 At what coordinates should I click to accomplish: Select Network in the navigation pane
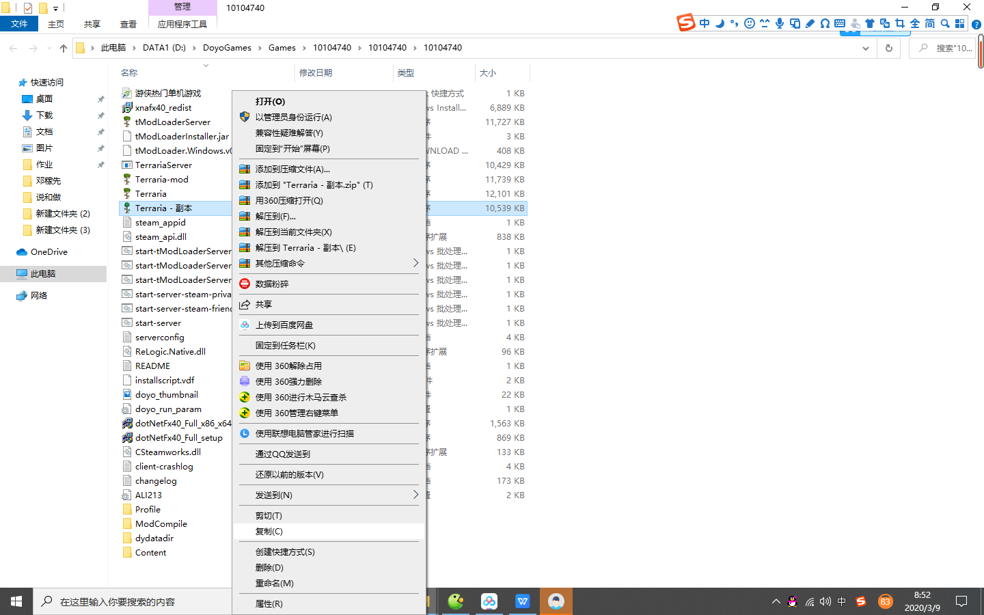[39, 296]
